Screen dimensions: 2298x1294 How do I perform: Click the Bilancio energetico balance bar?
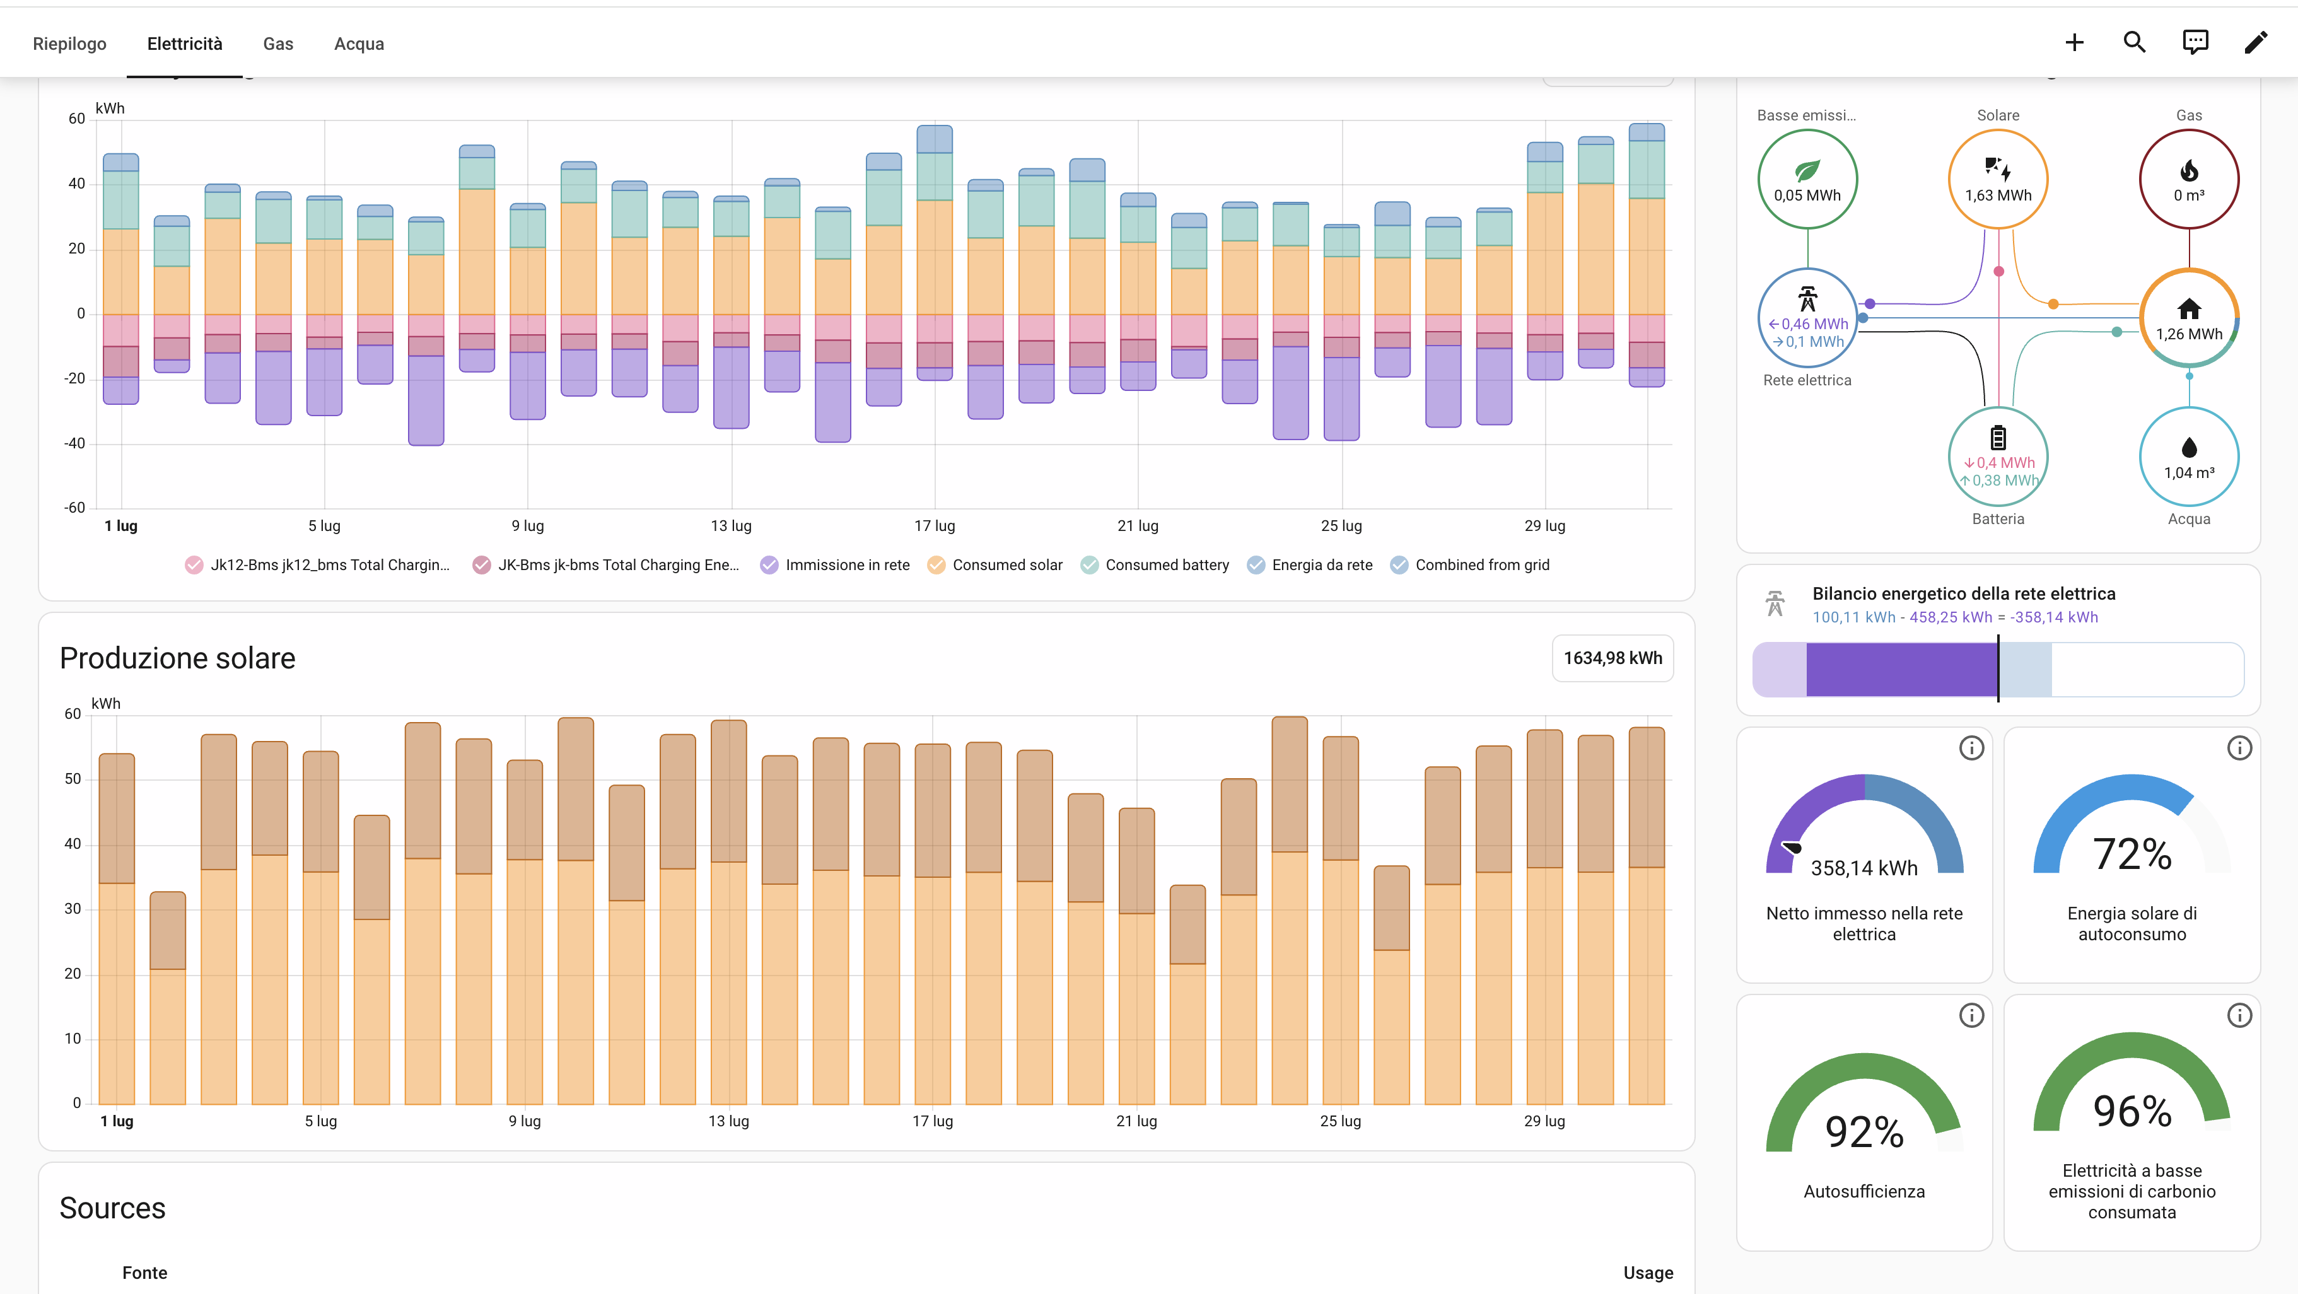(x=1997, y=669)
